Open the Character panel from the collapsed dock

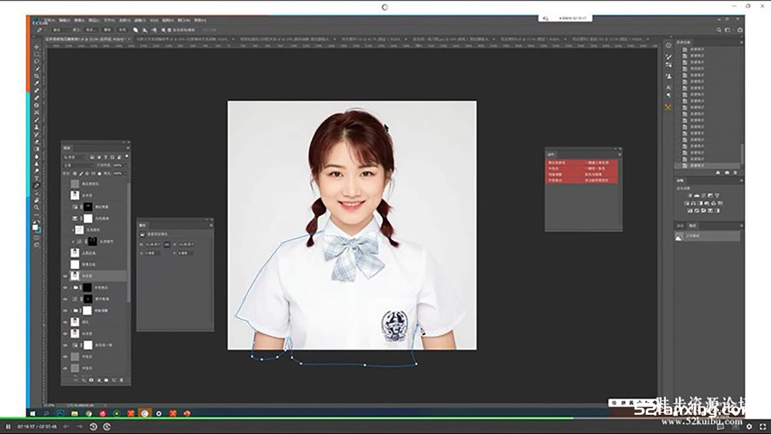(x=668, y=87)
